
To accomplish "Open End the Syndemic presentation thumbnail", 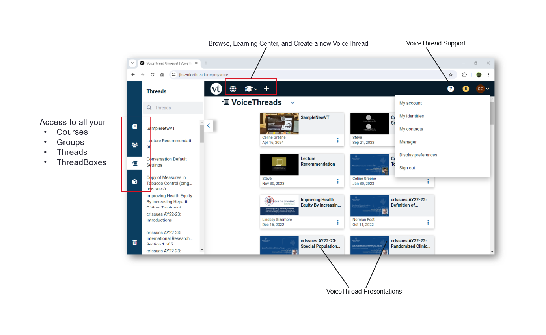I will coord(280,205).
